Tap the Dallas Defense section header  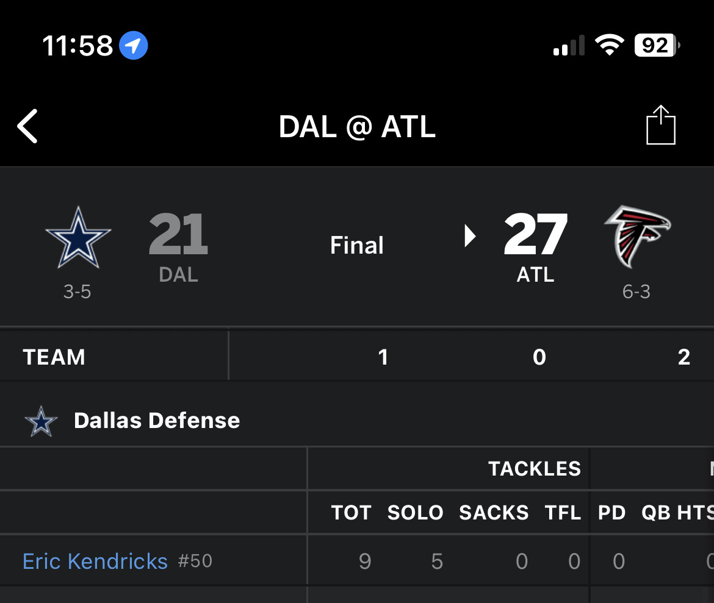coord(157,421)
